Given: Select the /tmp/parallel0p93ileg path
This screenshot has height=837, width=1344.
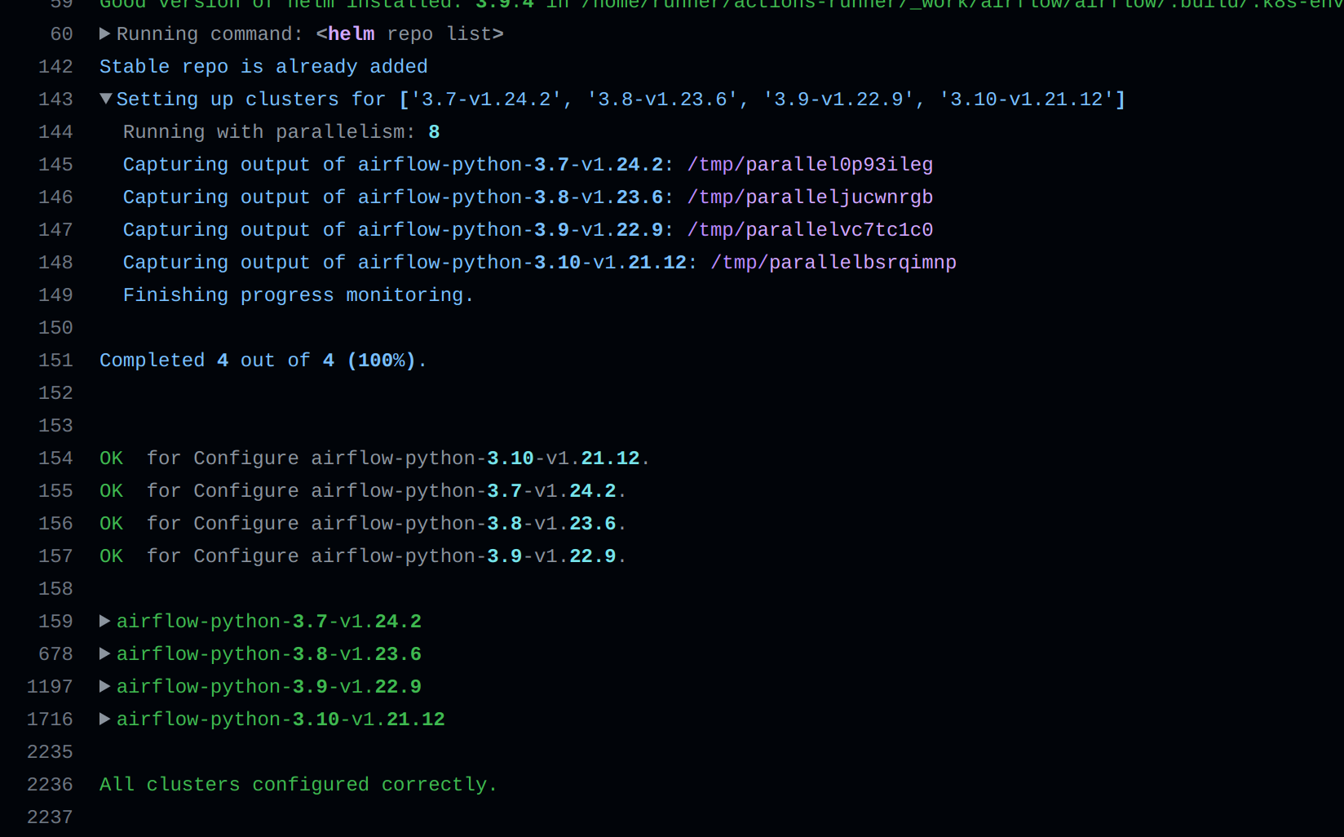Looking at the screenshot, I should click(810, 165).
